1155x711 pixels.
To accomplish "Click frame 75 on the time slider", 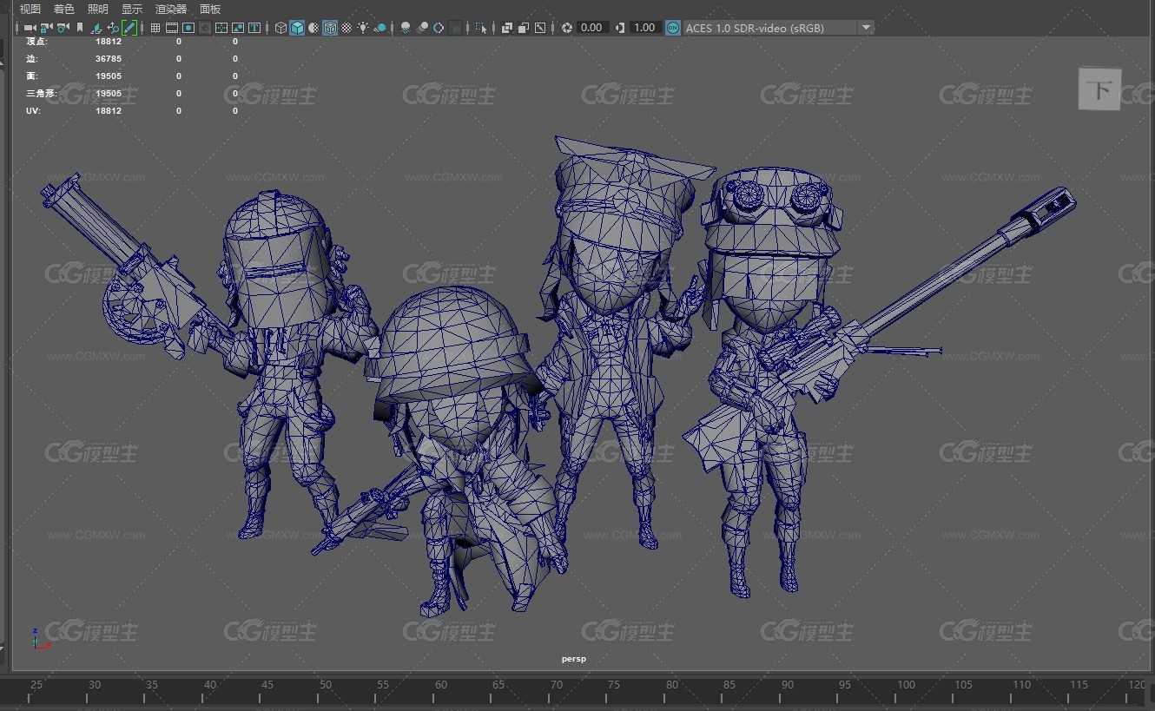I will pos(614,685).
